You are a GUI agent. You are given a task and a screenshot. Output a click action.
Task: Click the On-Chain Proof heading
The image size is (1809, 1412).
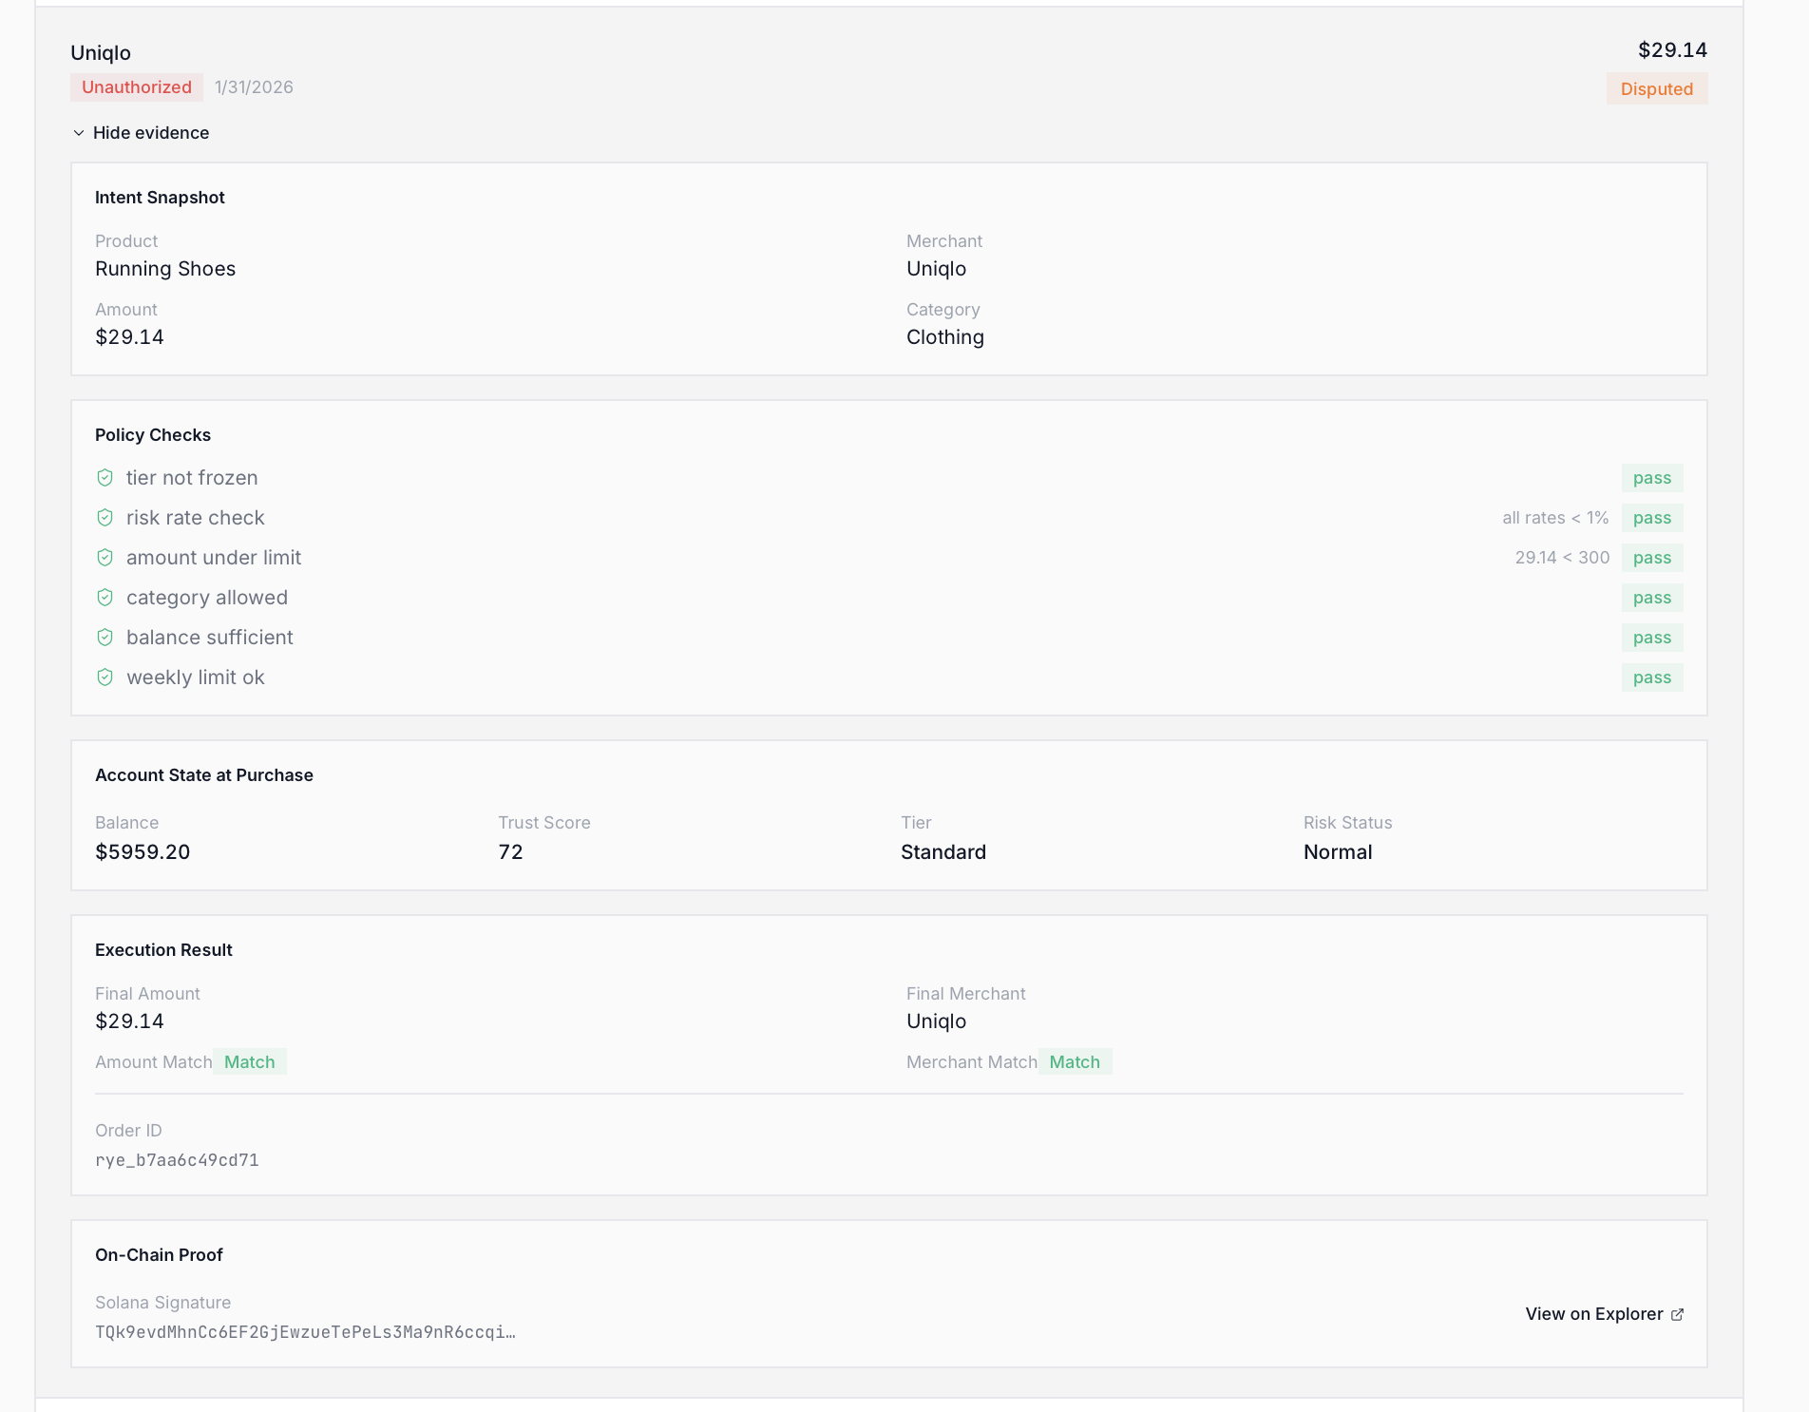(159, 1255)
